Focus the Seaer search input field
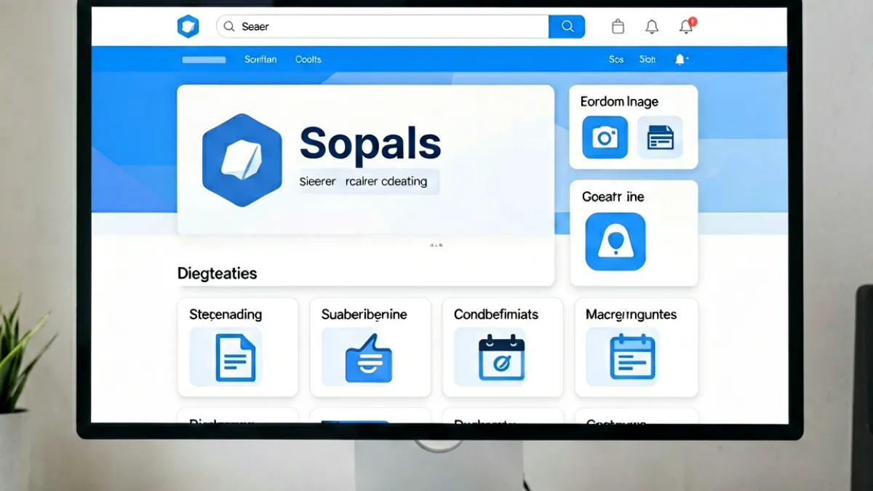The image size is (873, 491). point(383,27)
